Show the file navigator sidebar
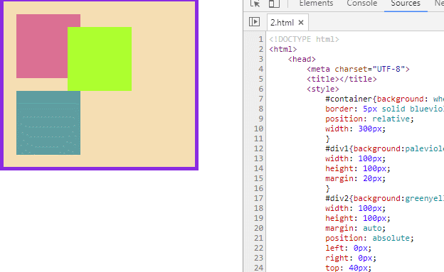Viewport: 444px width, 272px height. click(x=254, y=22)
